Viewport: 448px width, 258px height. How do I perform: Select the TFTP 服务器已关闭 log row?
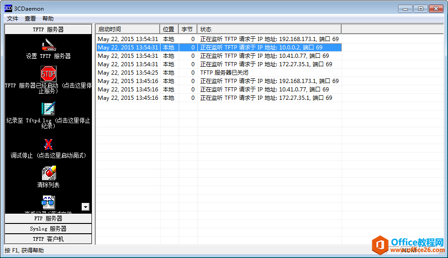(224, 73)
